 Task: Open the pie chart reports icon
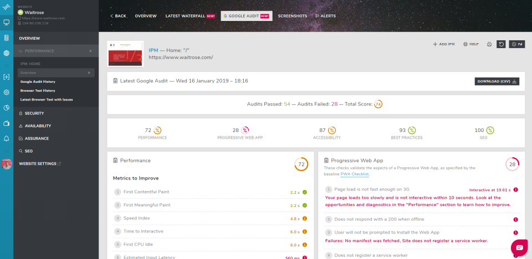coord(7,108)
